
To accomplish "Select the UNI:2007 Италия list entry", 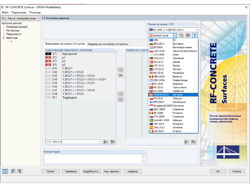I will (173, 131).
